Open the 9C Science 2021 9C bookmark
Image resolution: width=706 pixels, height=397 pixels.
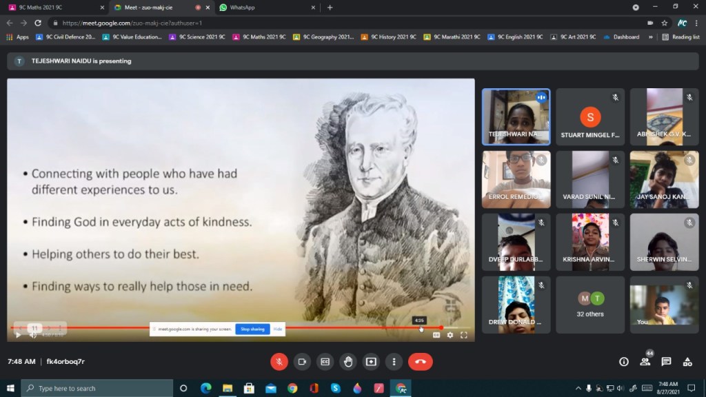[x=197, y=37]
